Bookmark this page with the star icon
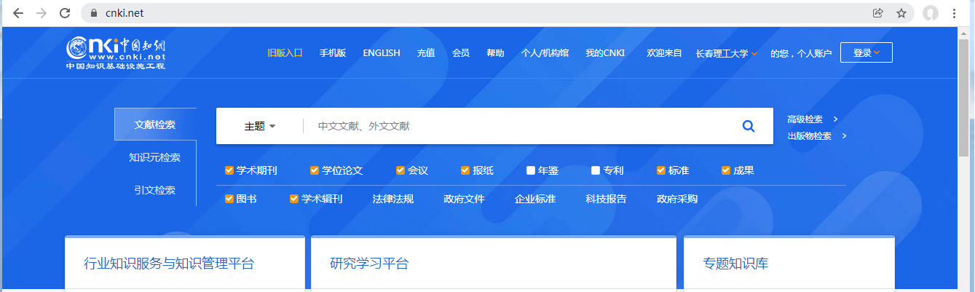 pos(901,13)
